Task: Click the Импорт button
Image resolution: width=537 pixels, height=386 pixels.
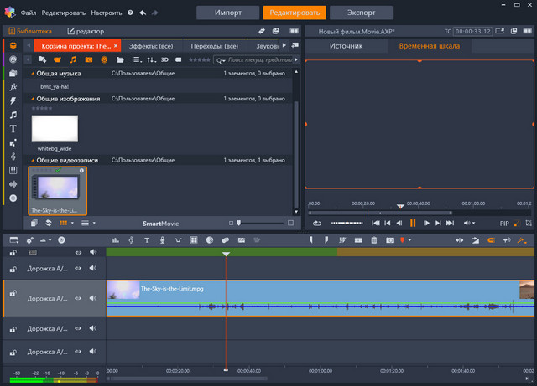Action: click(x=227, y=13)
